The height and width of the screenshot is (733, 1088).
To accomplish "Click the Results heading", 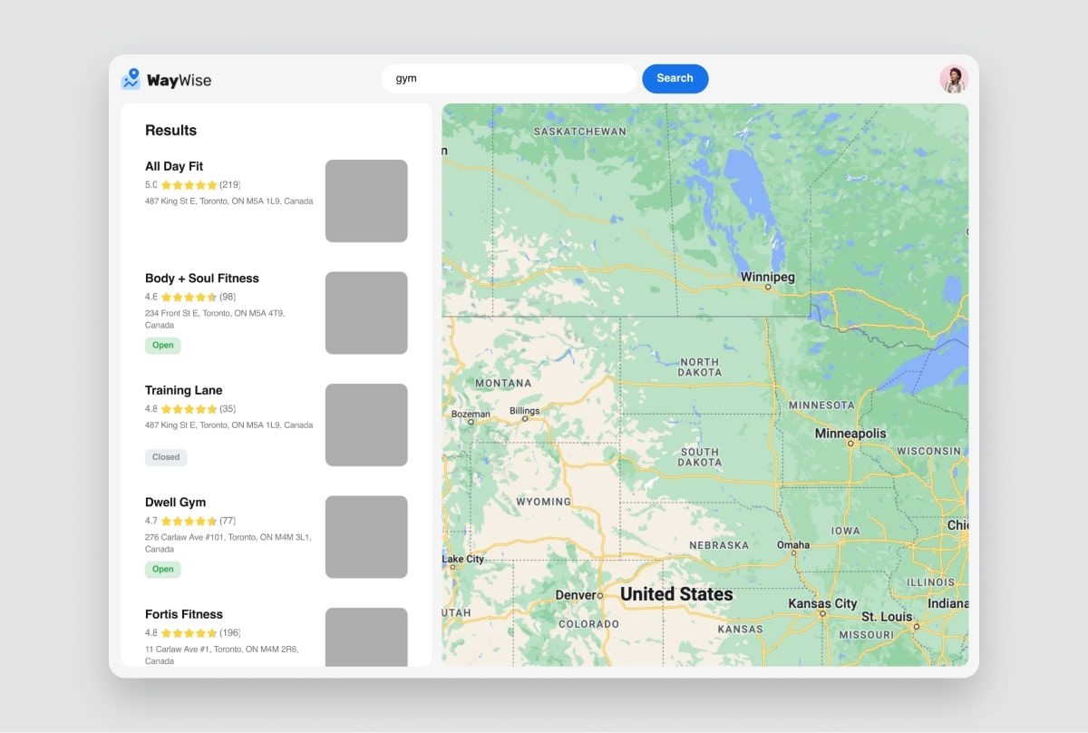I will pos(170,131).
